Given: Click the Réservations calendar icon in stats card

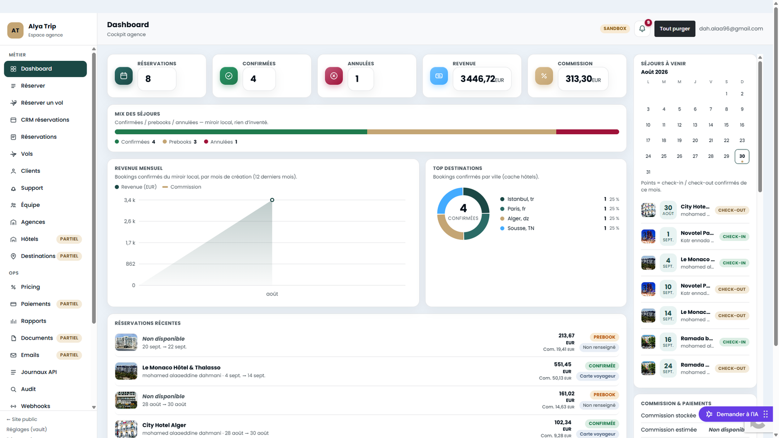Looking at the screenshot, I should pos(124,76).
